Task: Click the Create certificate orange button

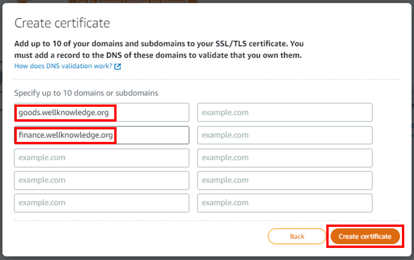Action: pyautogui.click(x=365, y=236)
